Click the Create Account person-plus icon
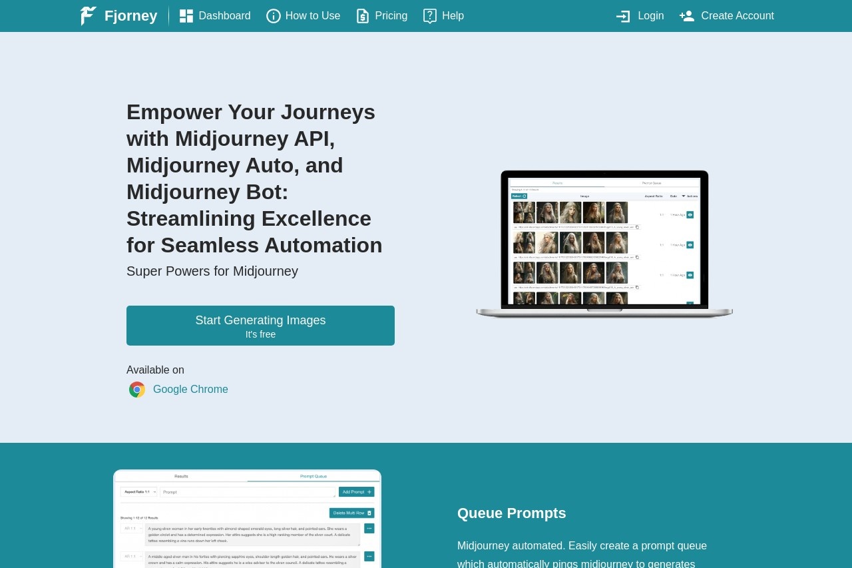 coord(687,16)
